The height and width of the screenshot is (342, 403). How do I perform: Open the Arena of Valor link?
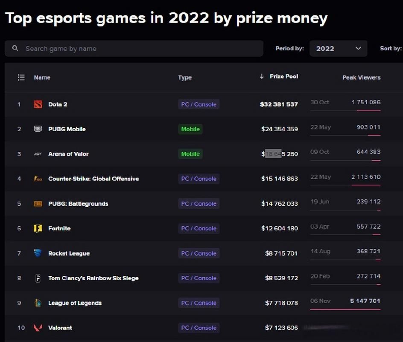click(68, 154)
